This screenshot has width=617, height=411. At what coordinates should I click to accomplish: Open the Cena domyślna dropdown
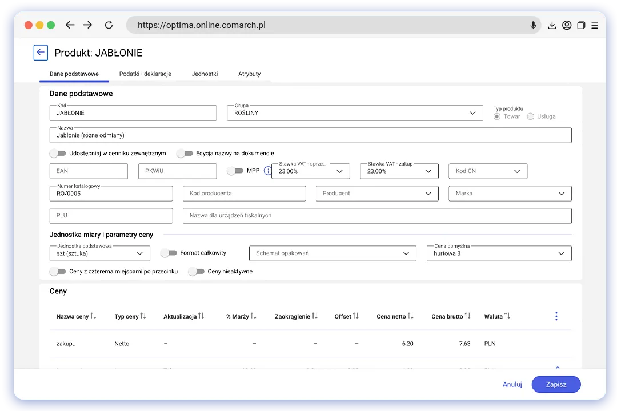click(561, 253)
